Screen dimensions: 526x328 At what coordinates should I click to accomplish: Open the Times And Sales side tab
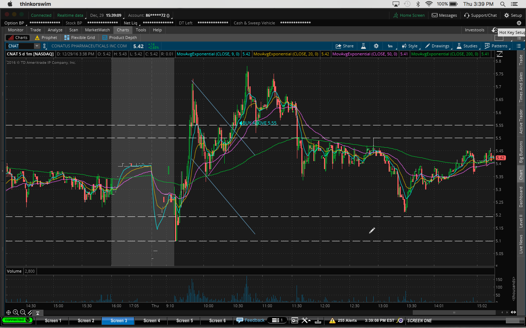pos(521,87)
